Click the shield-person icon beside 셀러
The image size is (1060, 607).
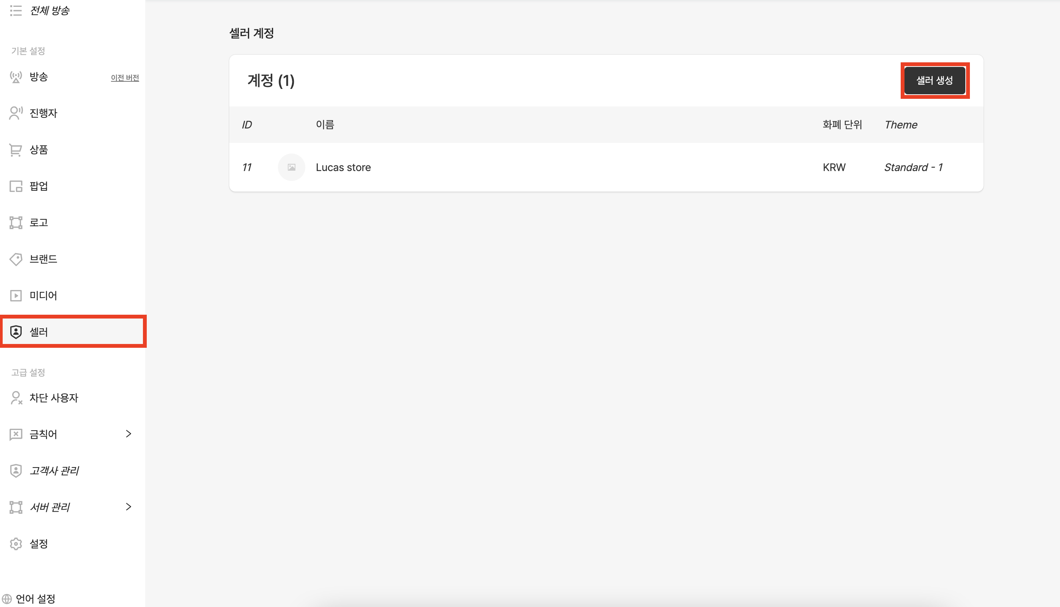click(x=16, y=332)
